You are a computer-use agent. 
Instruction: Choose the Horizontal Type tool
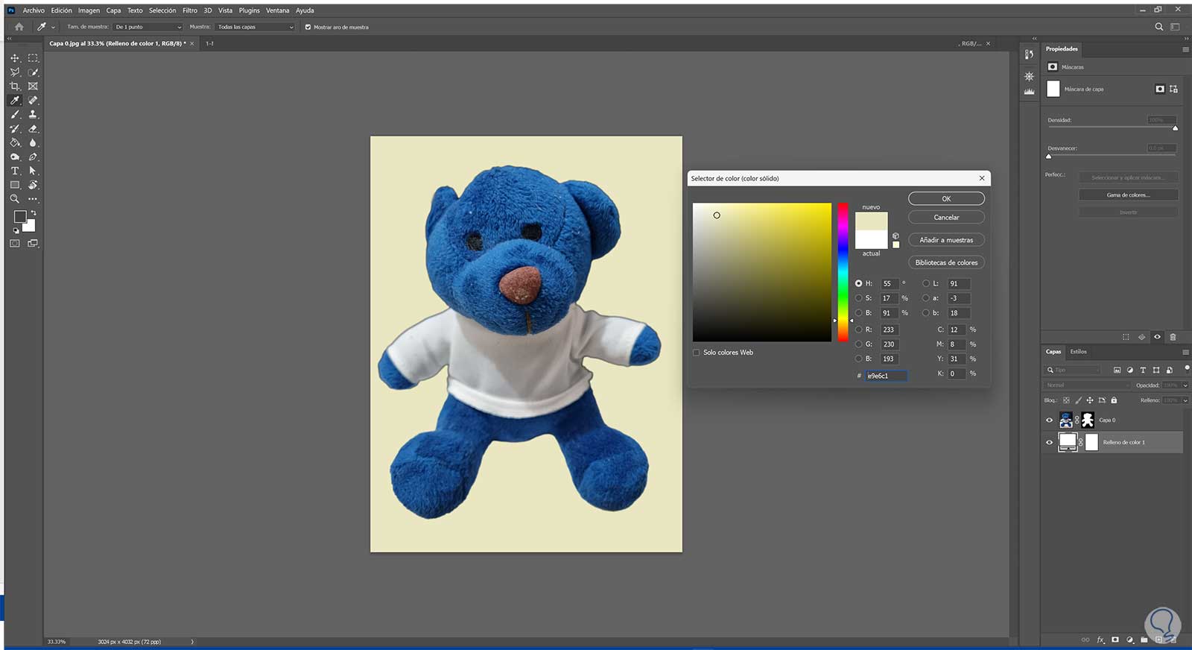14,171
